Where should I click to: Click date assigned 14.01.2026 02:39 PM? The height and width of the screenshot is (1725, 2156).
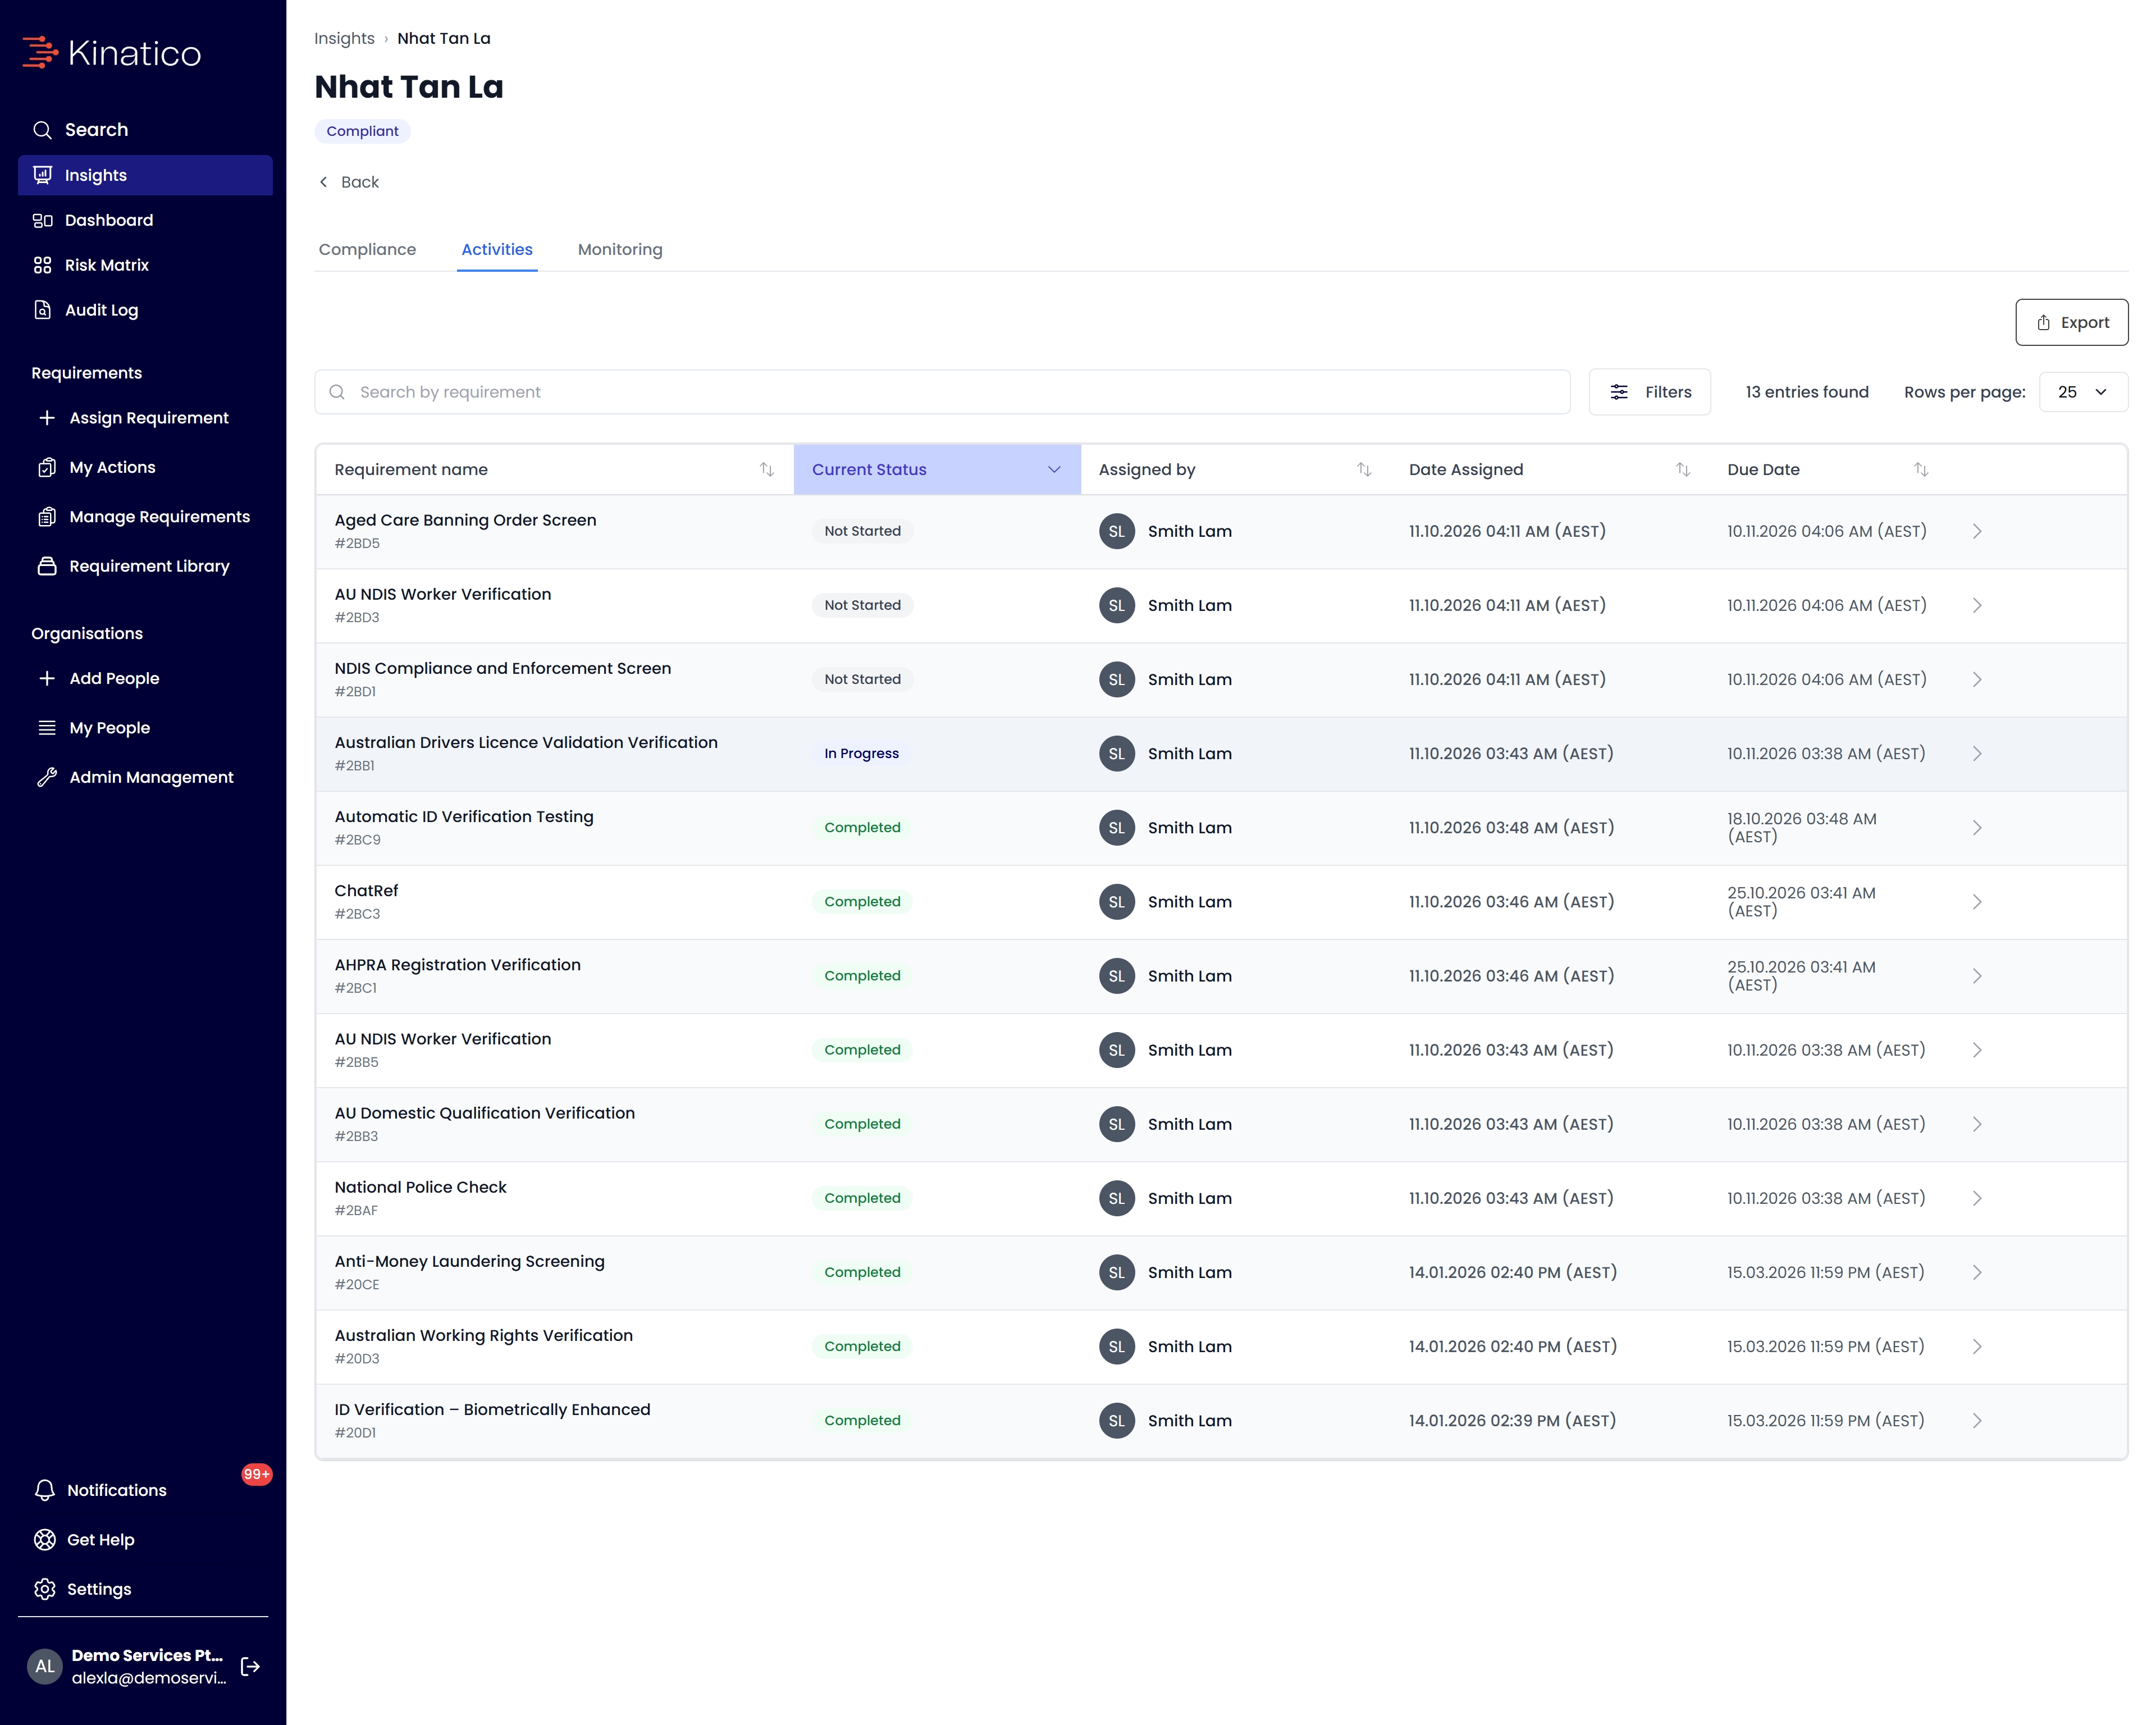tap(1512, 1420)
